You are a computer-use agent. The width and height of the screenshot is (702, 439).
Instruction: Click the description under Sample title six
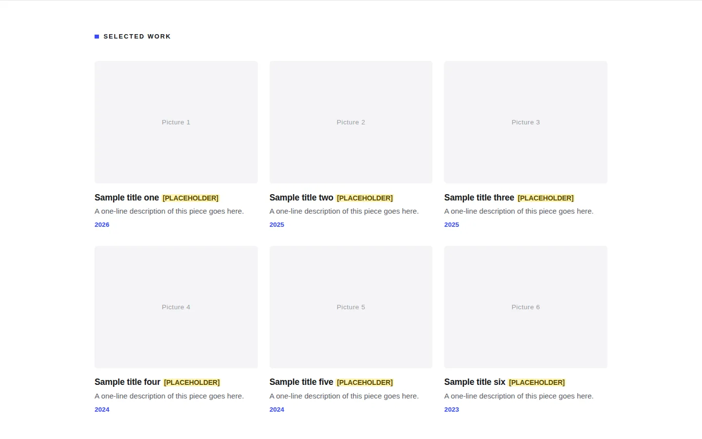(x=519, y=396)
